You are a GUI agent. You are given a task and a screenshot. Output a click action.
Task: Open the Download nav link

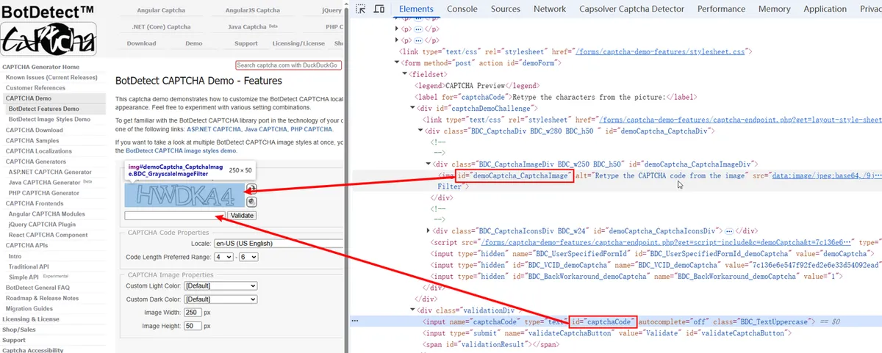(x=141, y=43)
